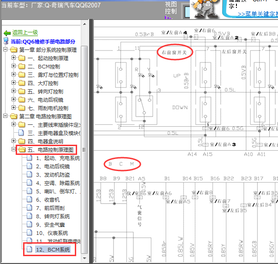Open the 8、转向灯系统 page
Viewport: 278px width, 264px height.
click(x=53, y=216)
